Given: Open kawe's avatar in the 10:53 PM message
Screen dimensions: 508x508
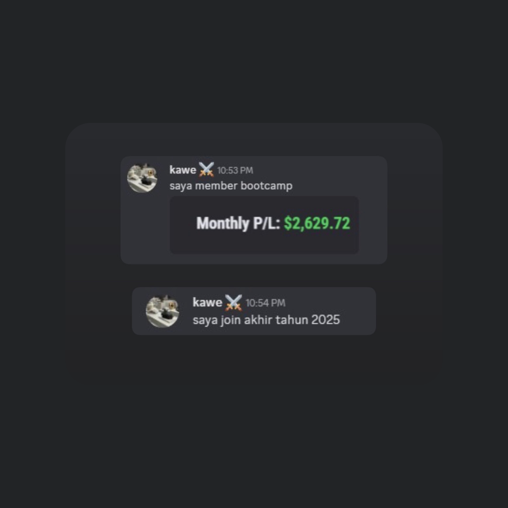Looking at the screenshot, I should coord(142,178).
